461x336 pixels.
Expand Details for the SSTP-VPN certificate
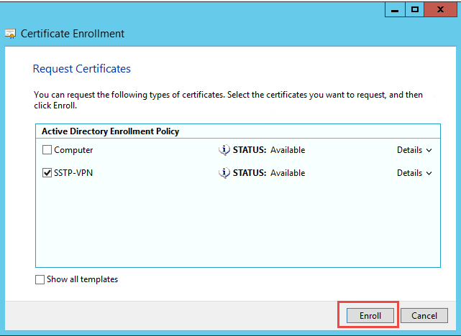coord(414,173)
